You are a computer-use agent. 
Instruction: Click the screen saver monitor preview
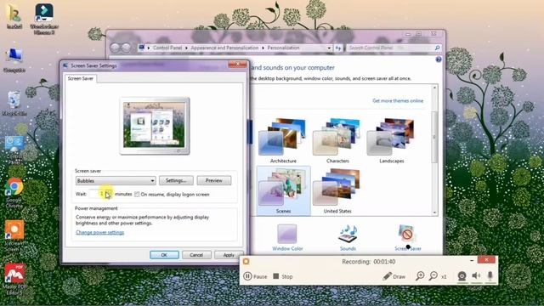coord(155,126)
